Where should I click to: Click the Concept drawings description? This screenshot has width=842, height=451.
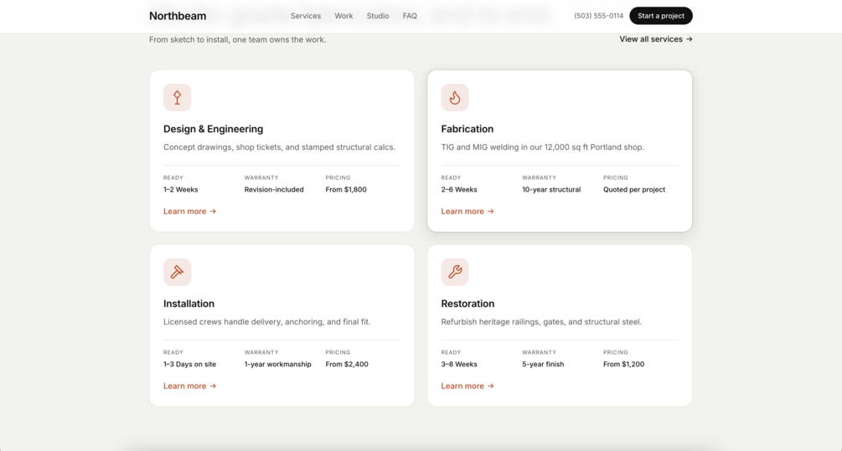coord(279,147)
